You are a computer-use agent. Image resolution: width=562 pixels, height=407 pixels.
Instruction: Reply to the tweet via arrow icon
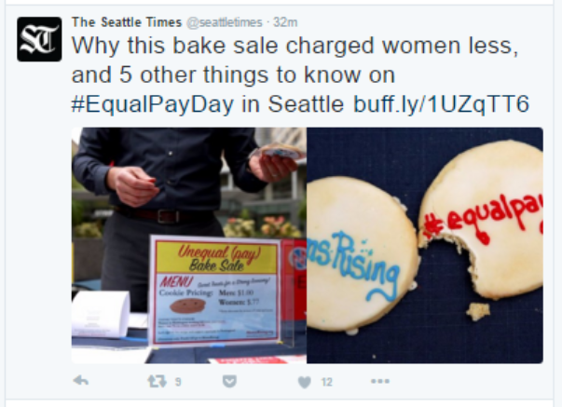[81, 381]
